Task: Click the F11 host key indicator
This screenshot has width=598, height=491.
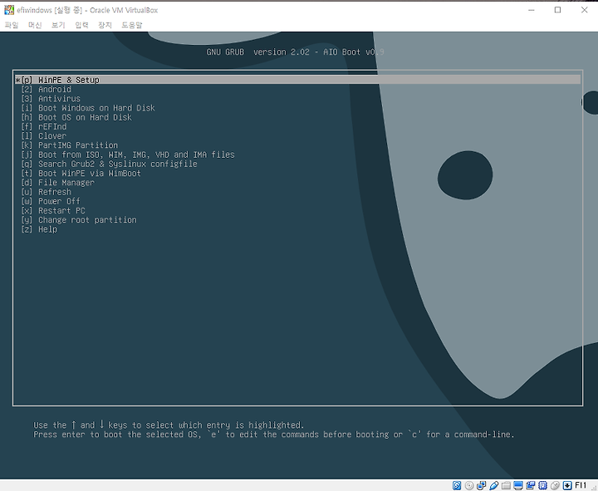Action: pyautogui.click(x=581, y=485)
